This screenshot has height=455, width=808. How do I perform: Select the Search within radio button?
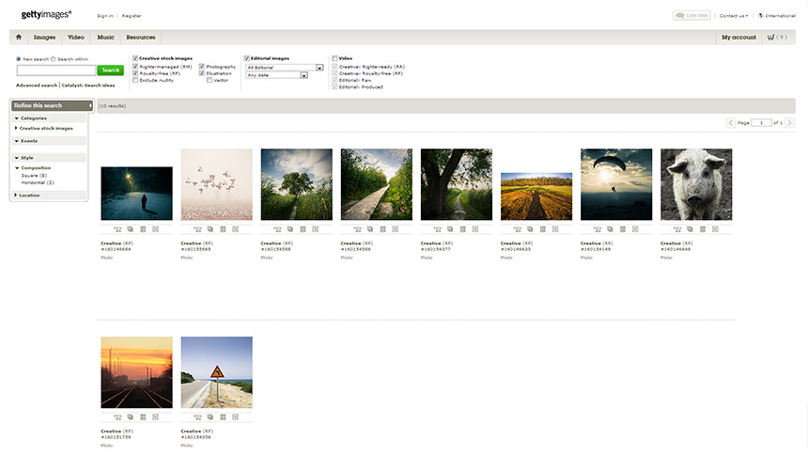tap(53, 58)
